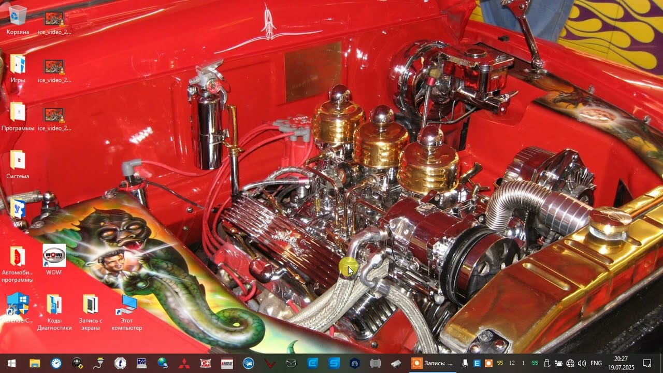Image resolution: width=663 pixels, height=373 pixels.
Task: Click the orange screen recorder tray icon
Action: tap(488, 363)
